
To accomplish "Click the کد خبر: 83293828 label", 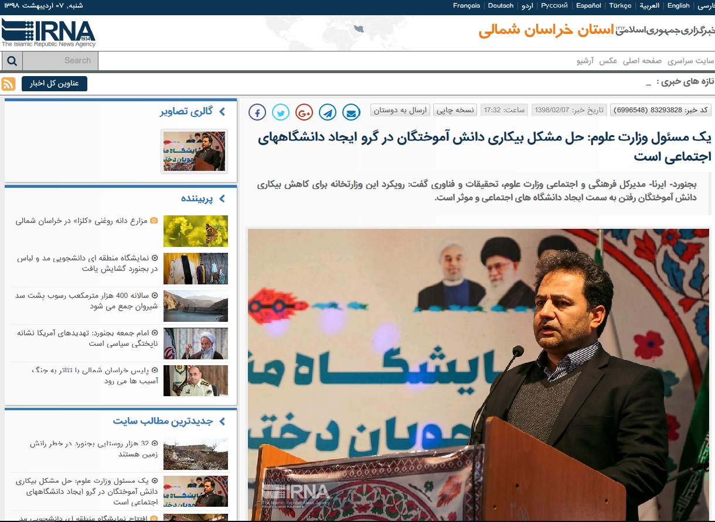I will 661,110.
